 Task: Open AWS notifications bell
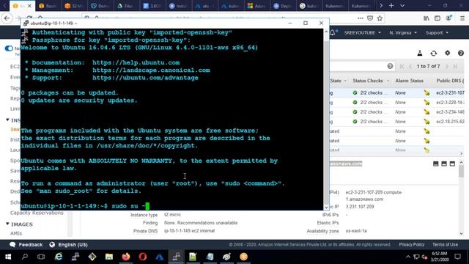tap(333, 32)
